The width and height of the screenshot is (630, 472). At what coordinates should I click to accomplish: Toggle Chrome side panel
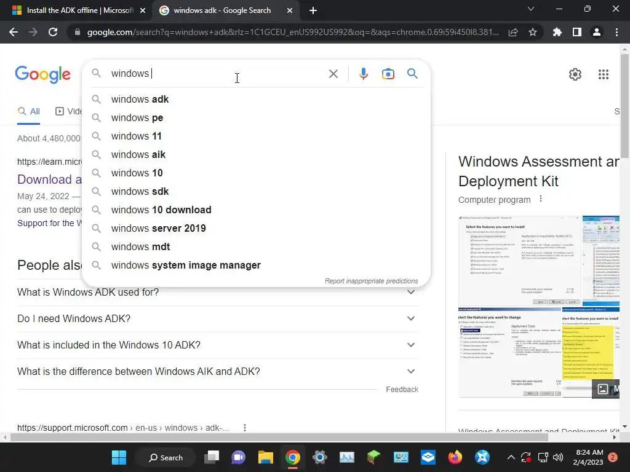[577, 32]
